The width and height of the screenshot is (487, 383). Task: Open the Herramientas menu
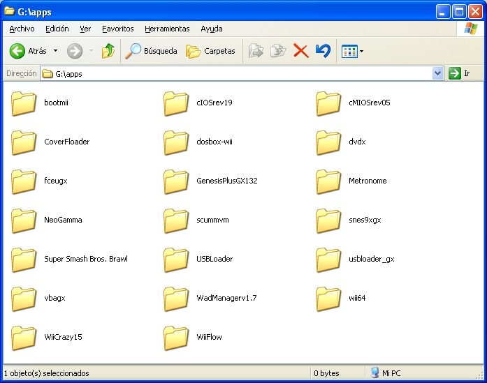pyautogui.click(x=167, y=29)
